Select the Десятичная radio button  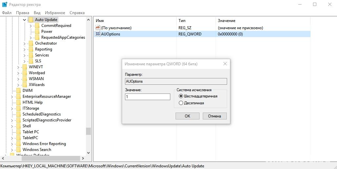point(181,103)
